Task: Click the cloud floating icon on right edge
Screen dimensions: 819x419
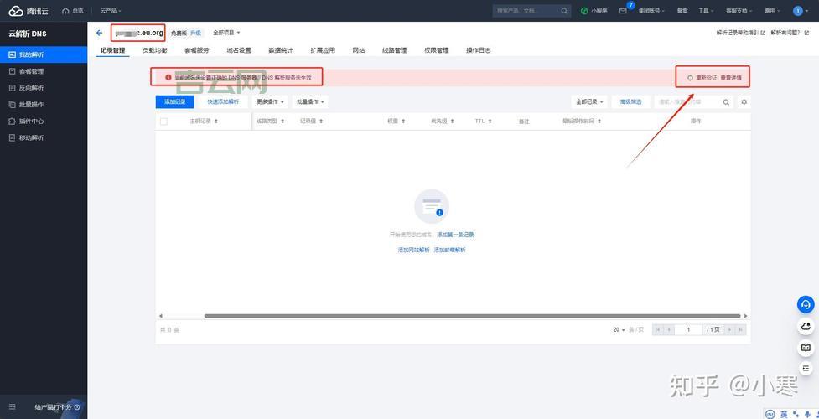Action: click(x=806, y=326)
